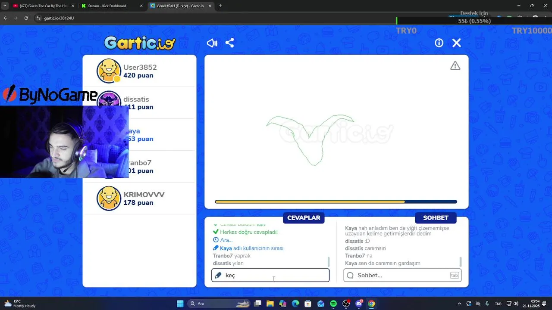Open File Explorer from taskbar
The image size is (552, 310).
click(x=270, y=304)
